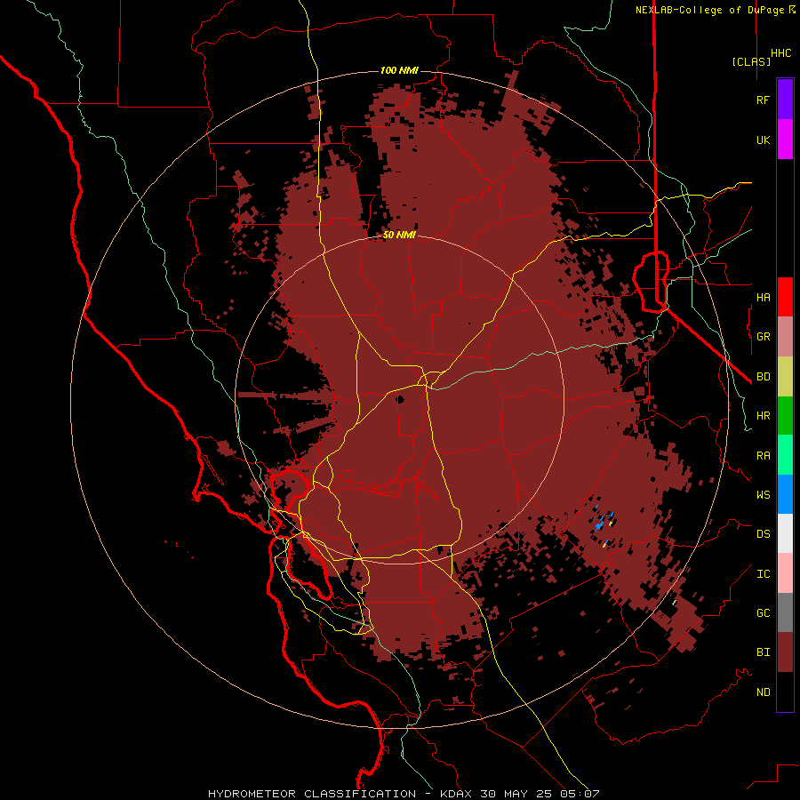The height and width of the screenshot is (800, 800).
Task: Click the [CLAS] units label
Action: [751, 61]
